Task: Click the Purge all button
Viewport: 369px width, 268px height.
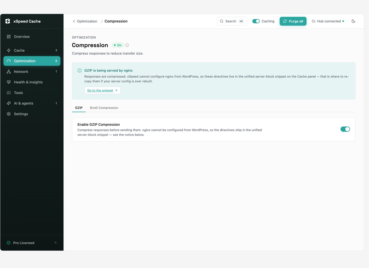Action: point(293,21)
